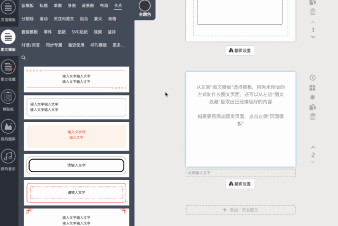The width and height of the screenshot is (338, 226).
Task: Move page 1 down with the chevron
Action: coord(313,37)
